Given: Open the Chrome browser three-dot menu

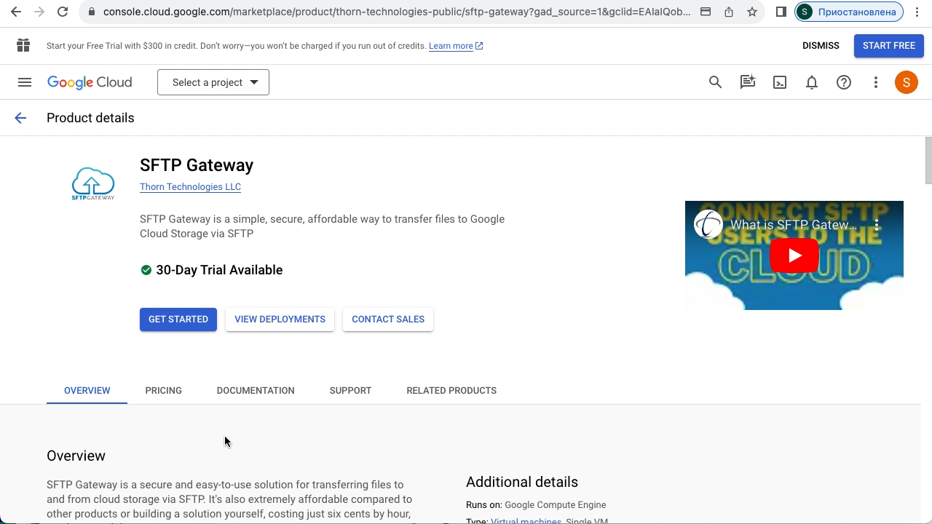Looking at the screenshot, I should pos(917,12).
